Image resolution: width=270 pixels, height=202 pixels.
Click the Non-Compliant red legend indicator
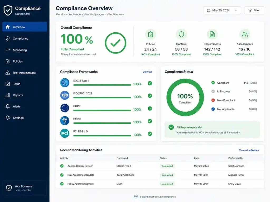(213, 100)
